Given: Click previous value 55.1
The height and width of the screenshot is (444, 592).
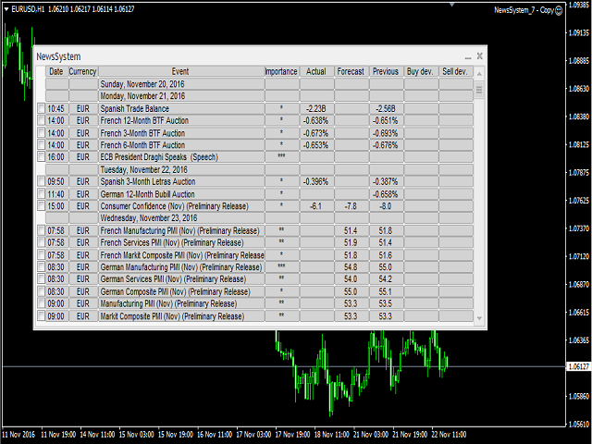Looking at the screenshot, I should click(x=386, y=291).
